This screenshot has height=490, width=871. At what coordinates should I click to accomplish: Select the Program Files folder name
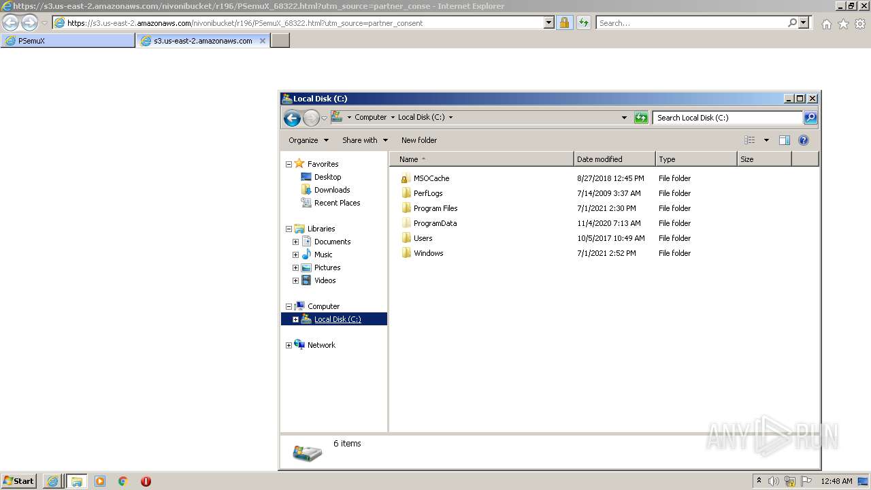pyautogui.click(x=435, y=208)
